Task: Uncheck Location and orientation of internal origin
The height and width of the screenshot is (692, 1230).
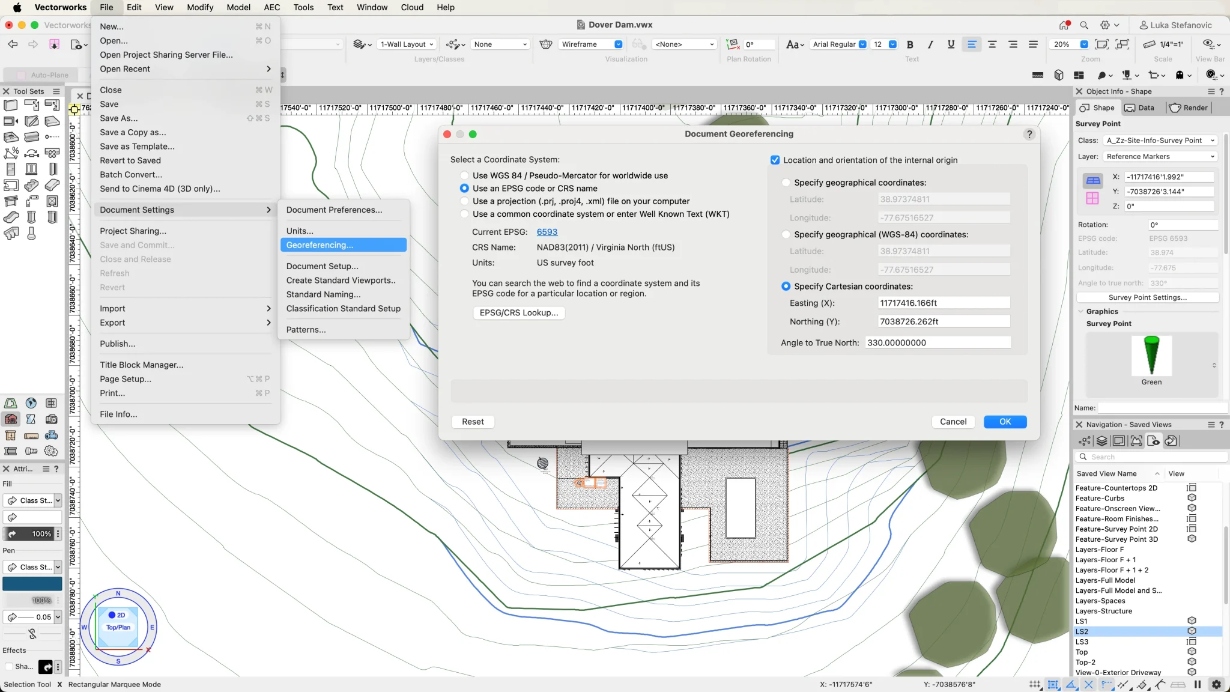Action: pos(775,160)
